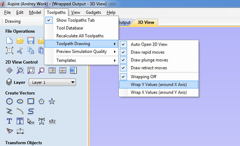Open the Layer 1 dropdown
This screenshot has height=146, width=240.
point(52,82)
